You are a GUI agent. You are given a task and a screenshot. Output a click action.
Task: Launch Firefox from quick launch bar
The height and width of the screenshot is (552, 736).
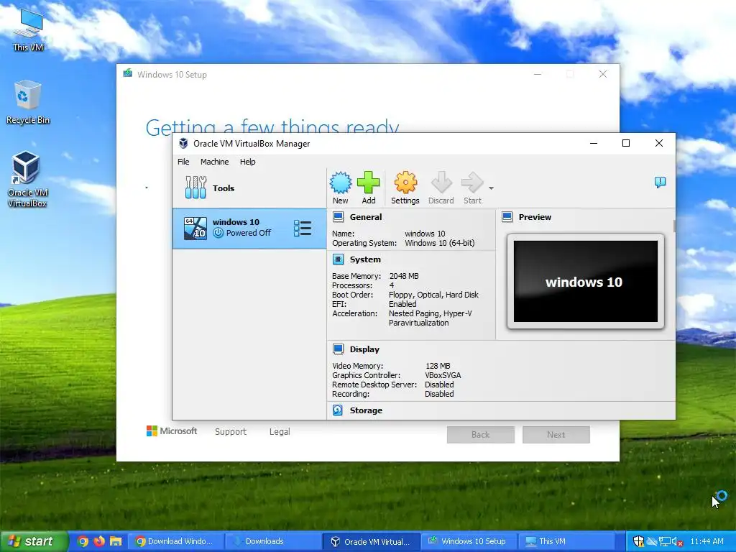[99, 541]
